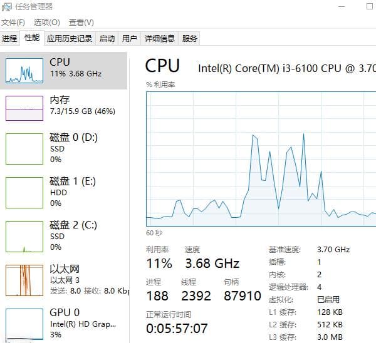The width and height of the screenshot is (376, 343).
Task: Open the 以太网 network graph item
Action: [x=24, y=280]
